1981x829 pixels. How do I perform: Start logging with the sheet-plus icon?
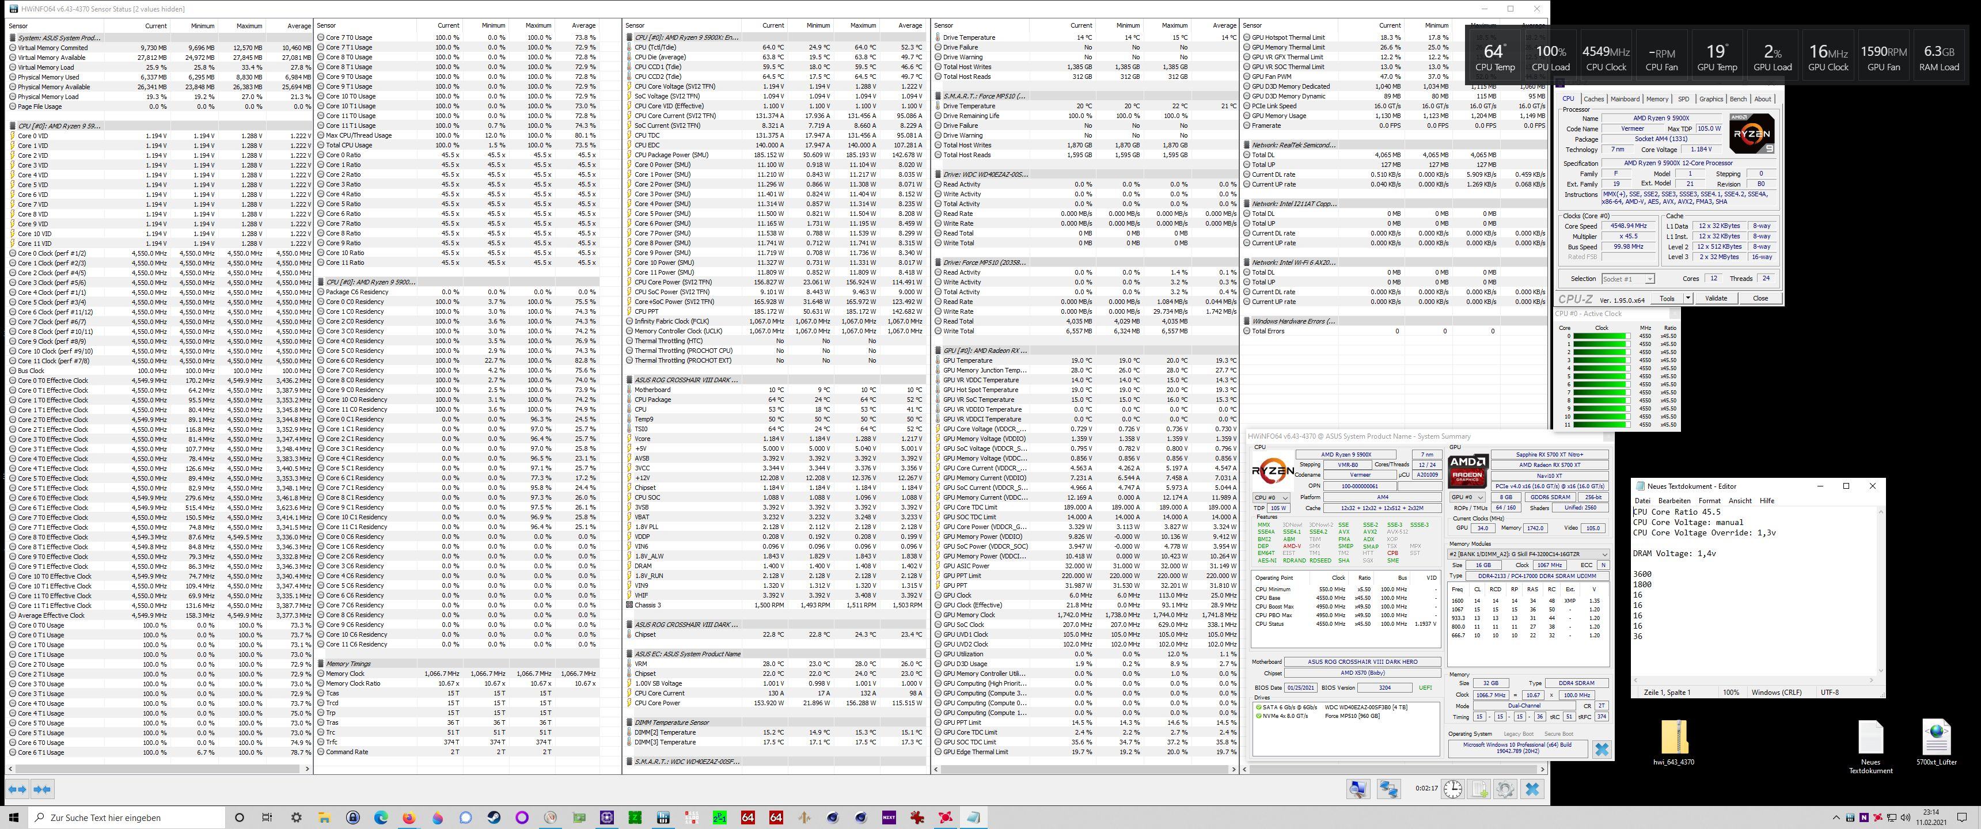[1479, 789]
